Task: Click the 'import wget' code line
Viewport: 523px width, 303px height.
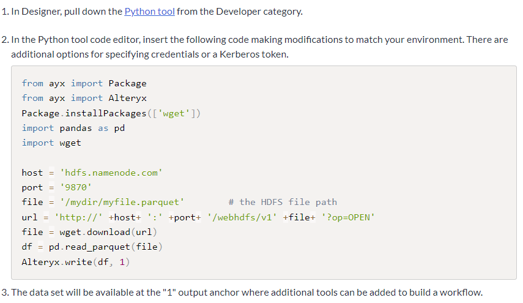Action: coord(51,143)
